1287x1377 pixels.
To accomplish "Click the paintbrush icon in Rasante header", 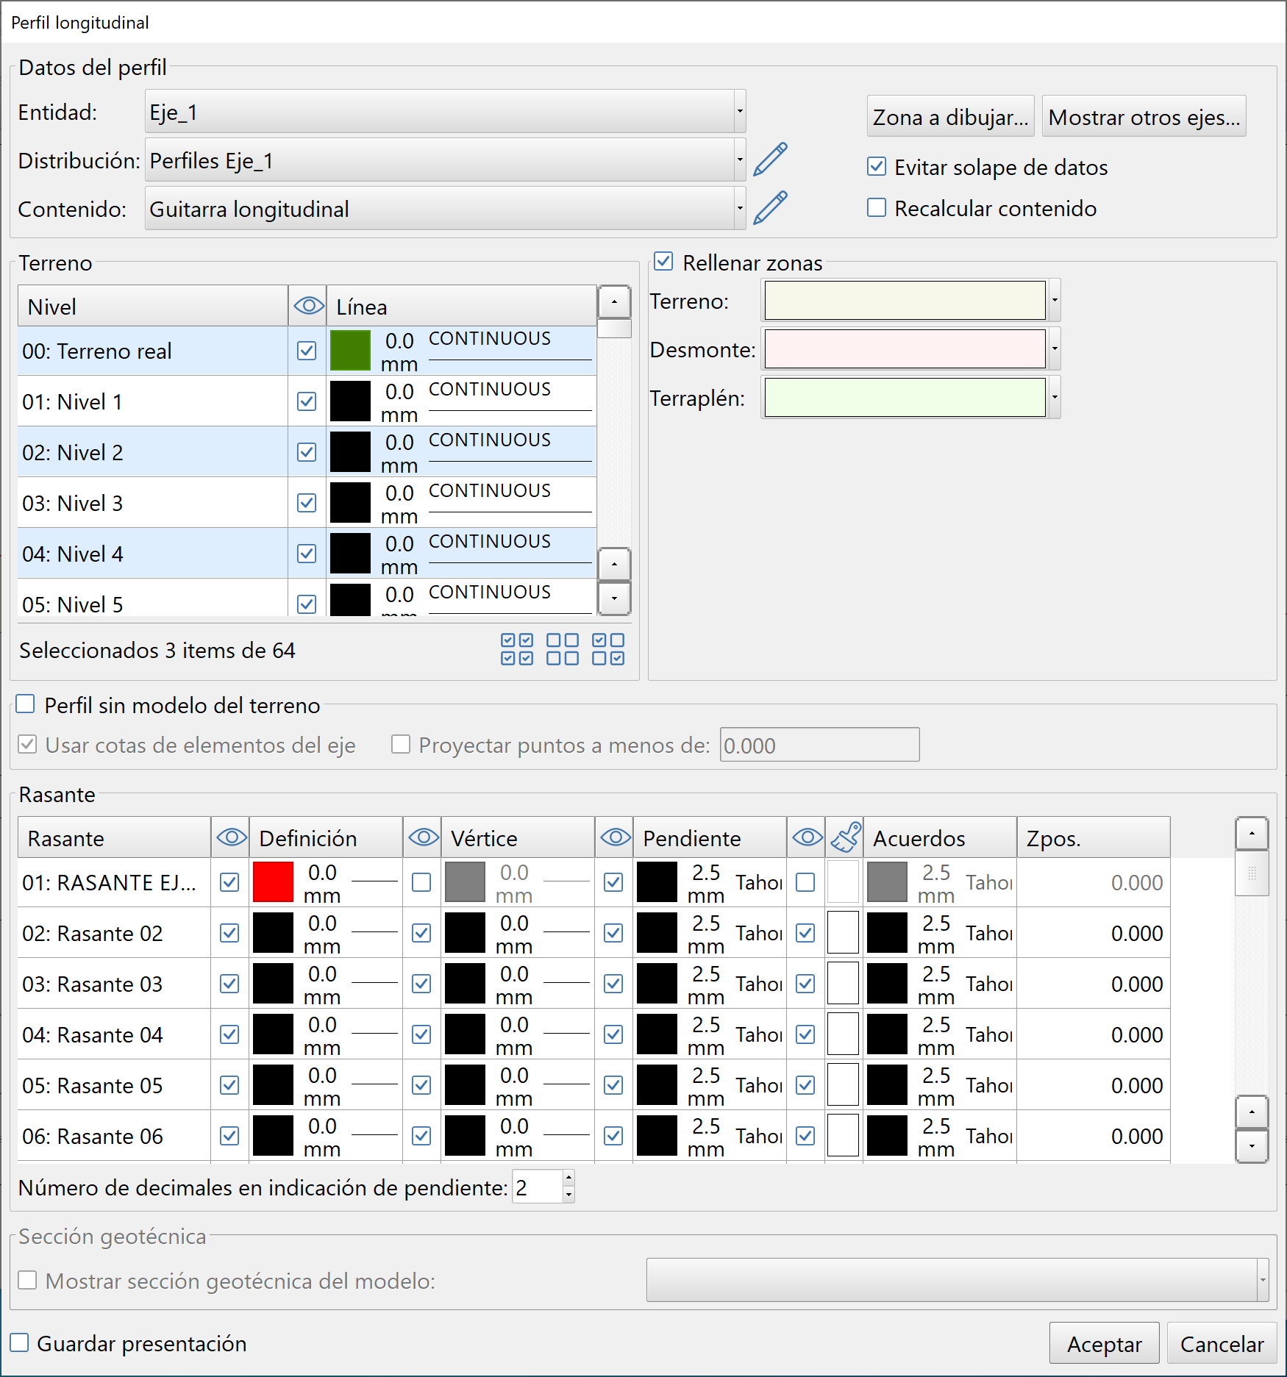I will pyautogui.click(x=845, y=837).
